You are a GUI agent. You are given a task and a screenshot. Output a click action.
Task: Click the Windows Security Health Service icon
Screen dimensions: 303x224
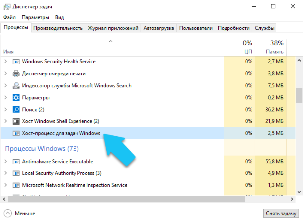(x=16, y=62)
